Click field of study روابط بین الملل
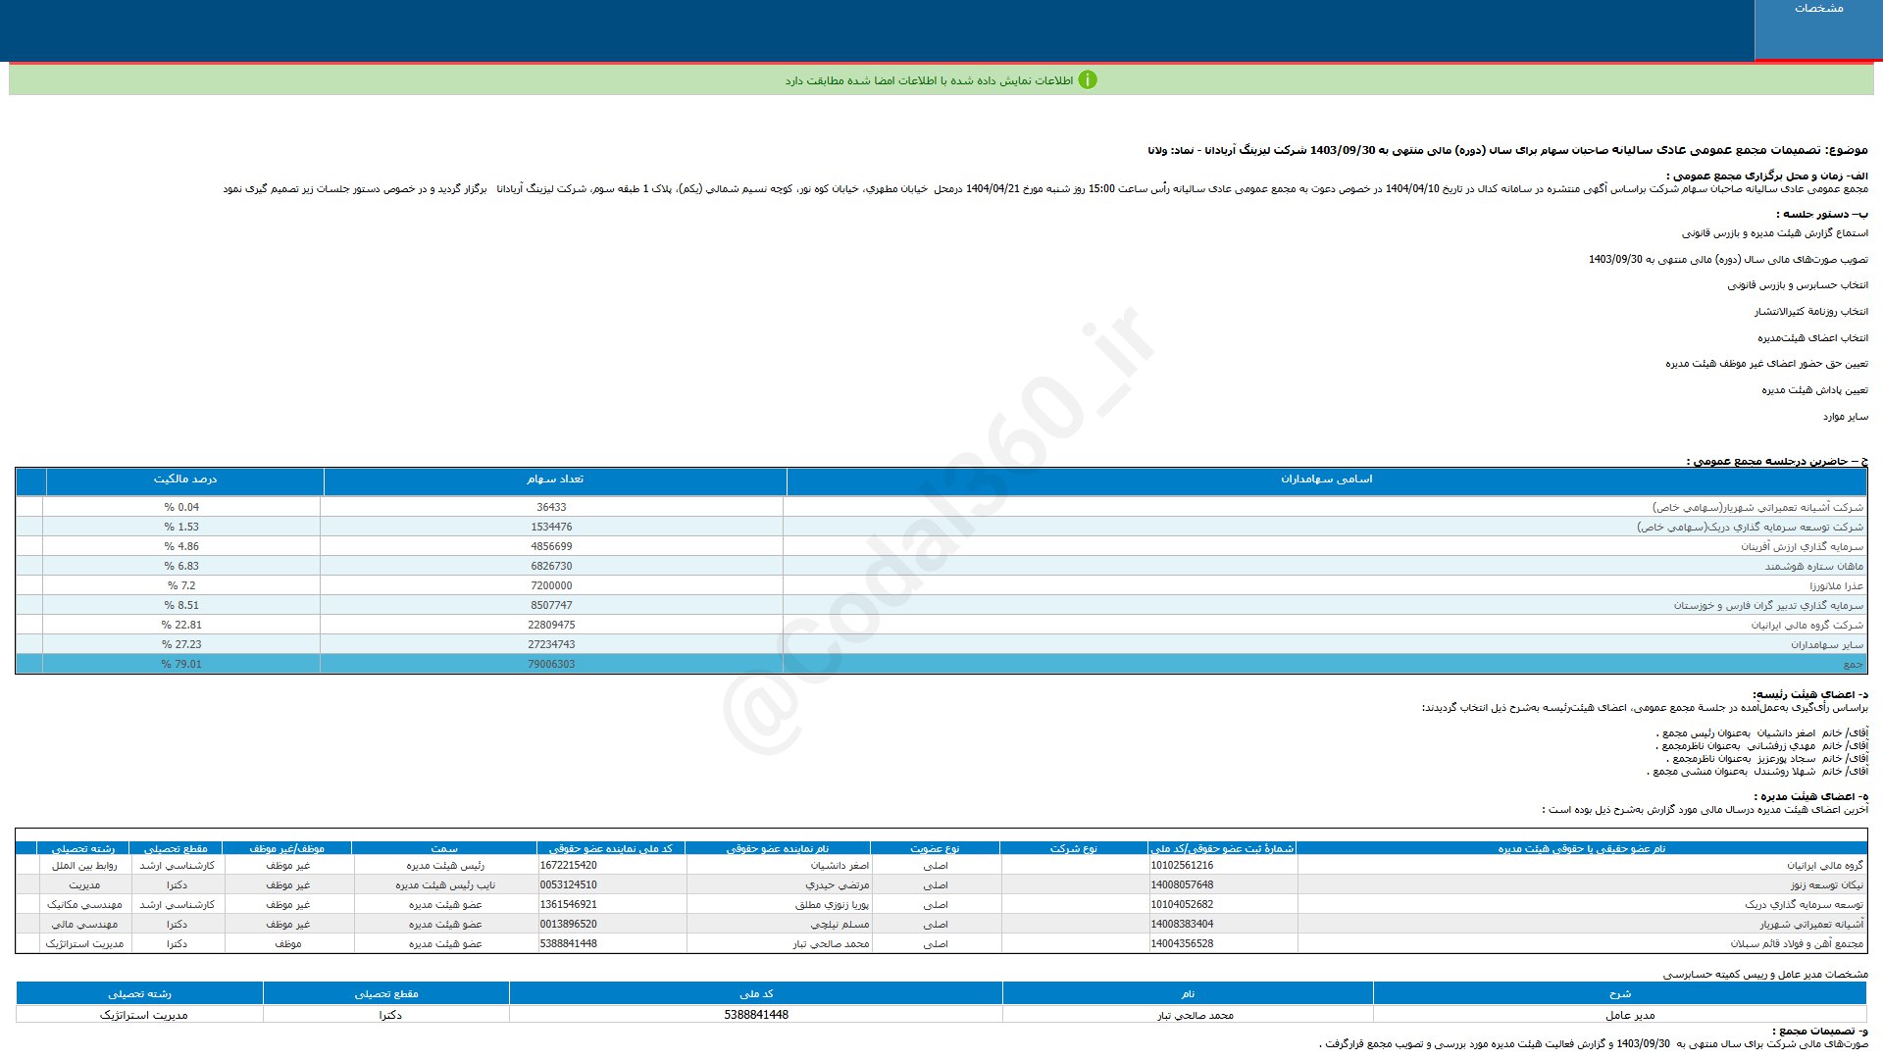 tap(84, 865)
